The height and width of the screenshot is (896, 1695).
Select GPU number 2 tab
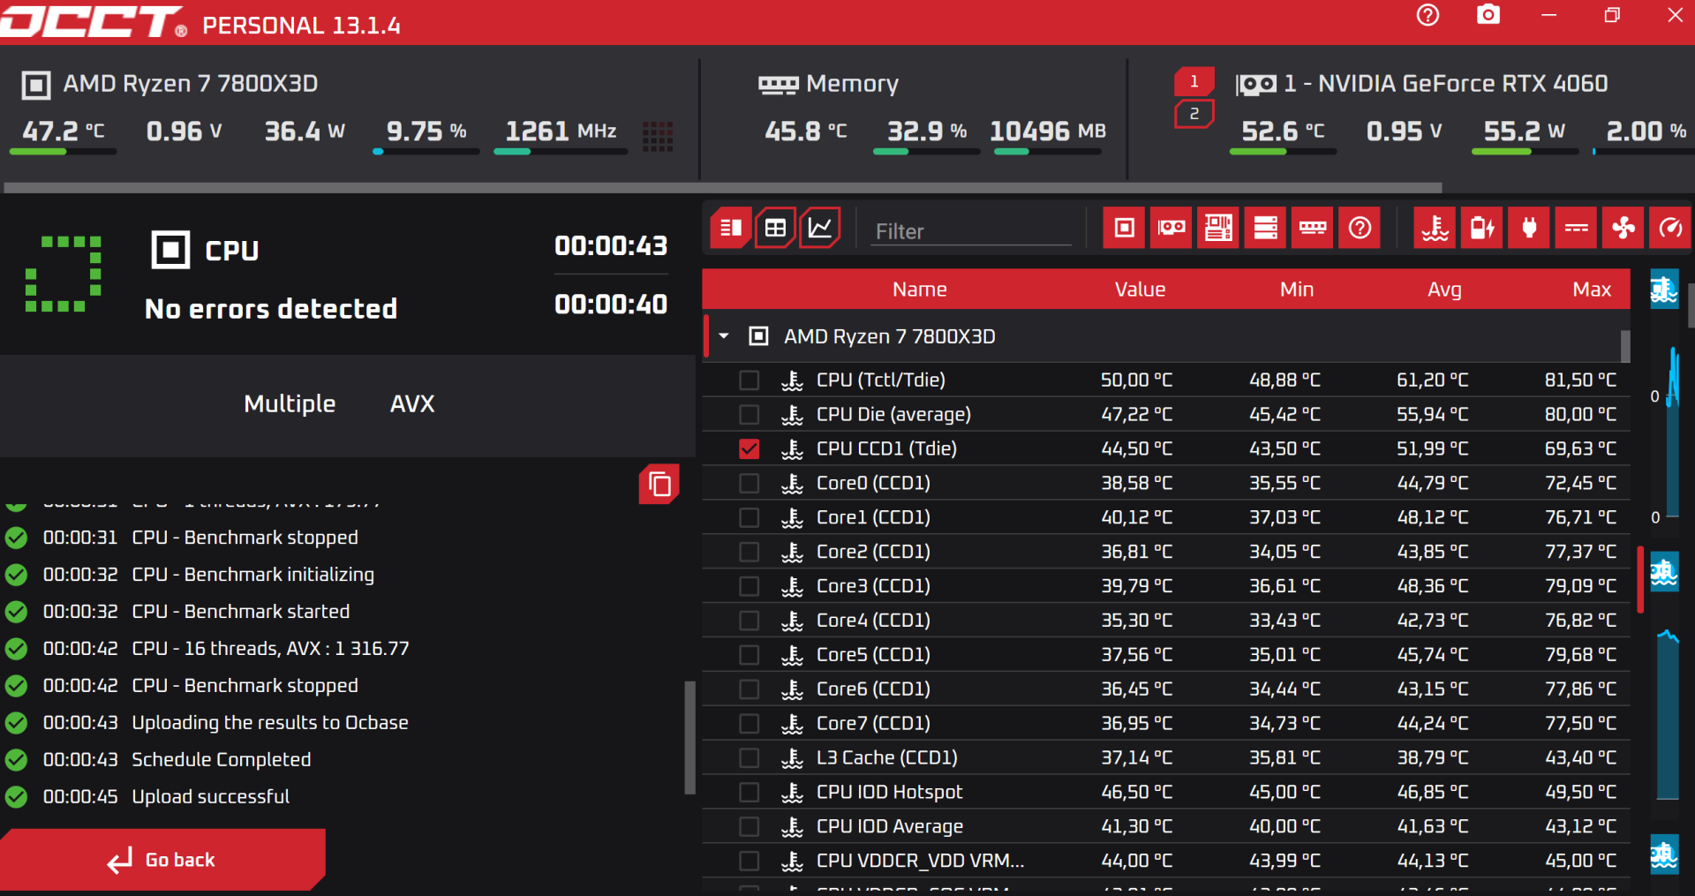coord(1194,114)
